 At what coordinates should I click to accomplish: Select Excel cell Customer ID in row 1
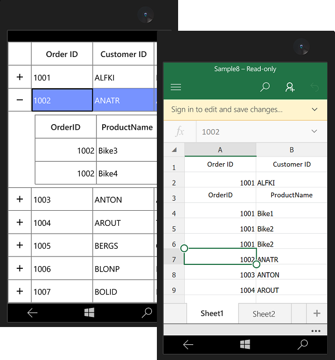point(291,164)
